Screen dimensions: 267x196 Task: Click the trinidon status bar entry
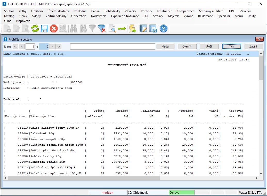coord(108,193)
